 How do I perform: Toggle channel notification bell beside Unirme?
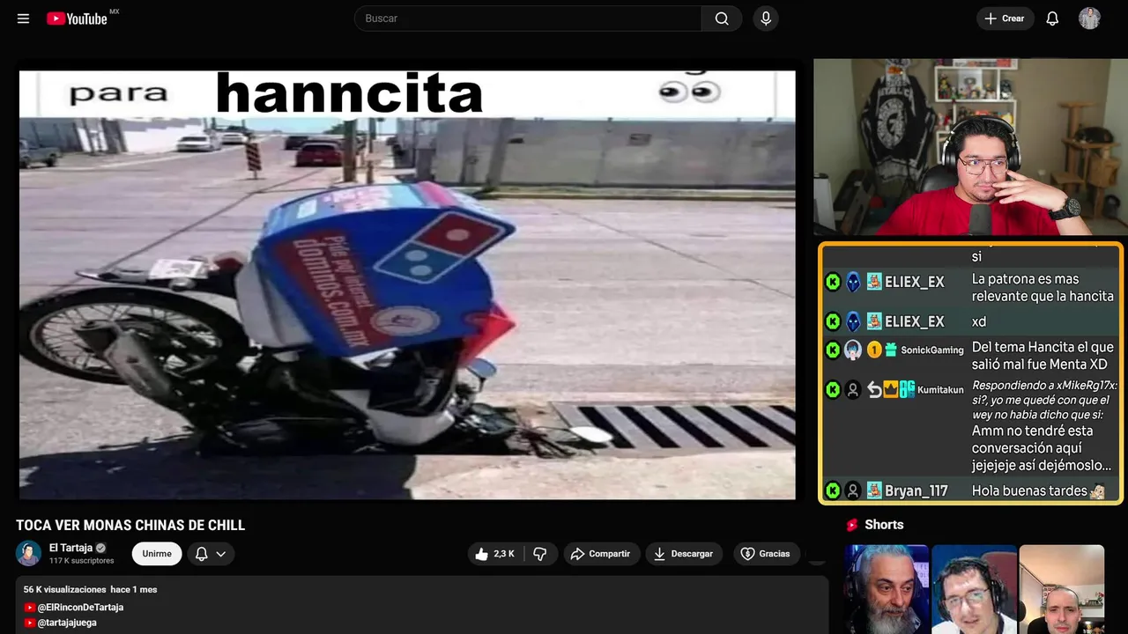coord(201,554)
